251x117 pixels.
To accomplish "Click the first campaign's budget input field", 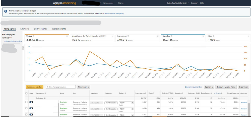I will [124, 103].
